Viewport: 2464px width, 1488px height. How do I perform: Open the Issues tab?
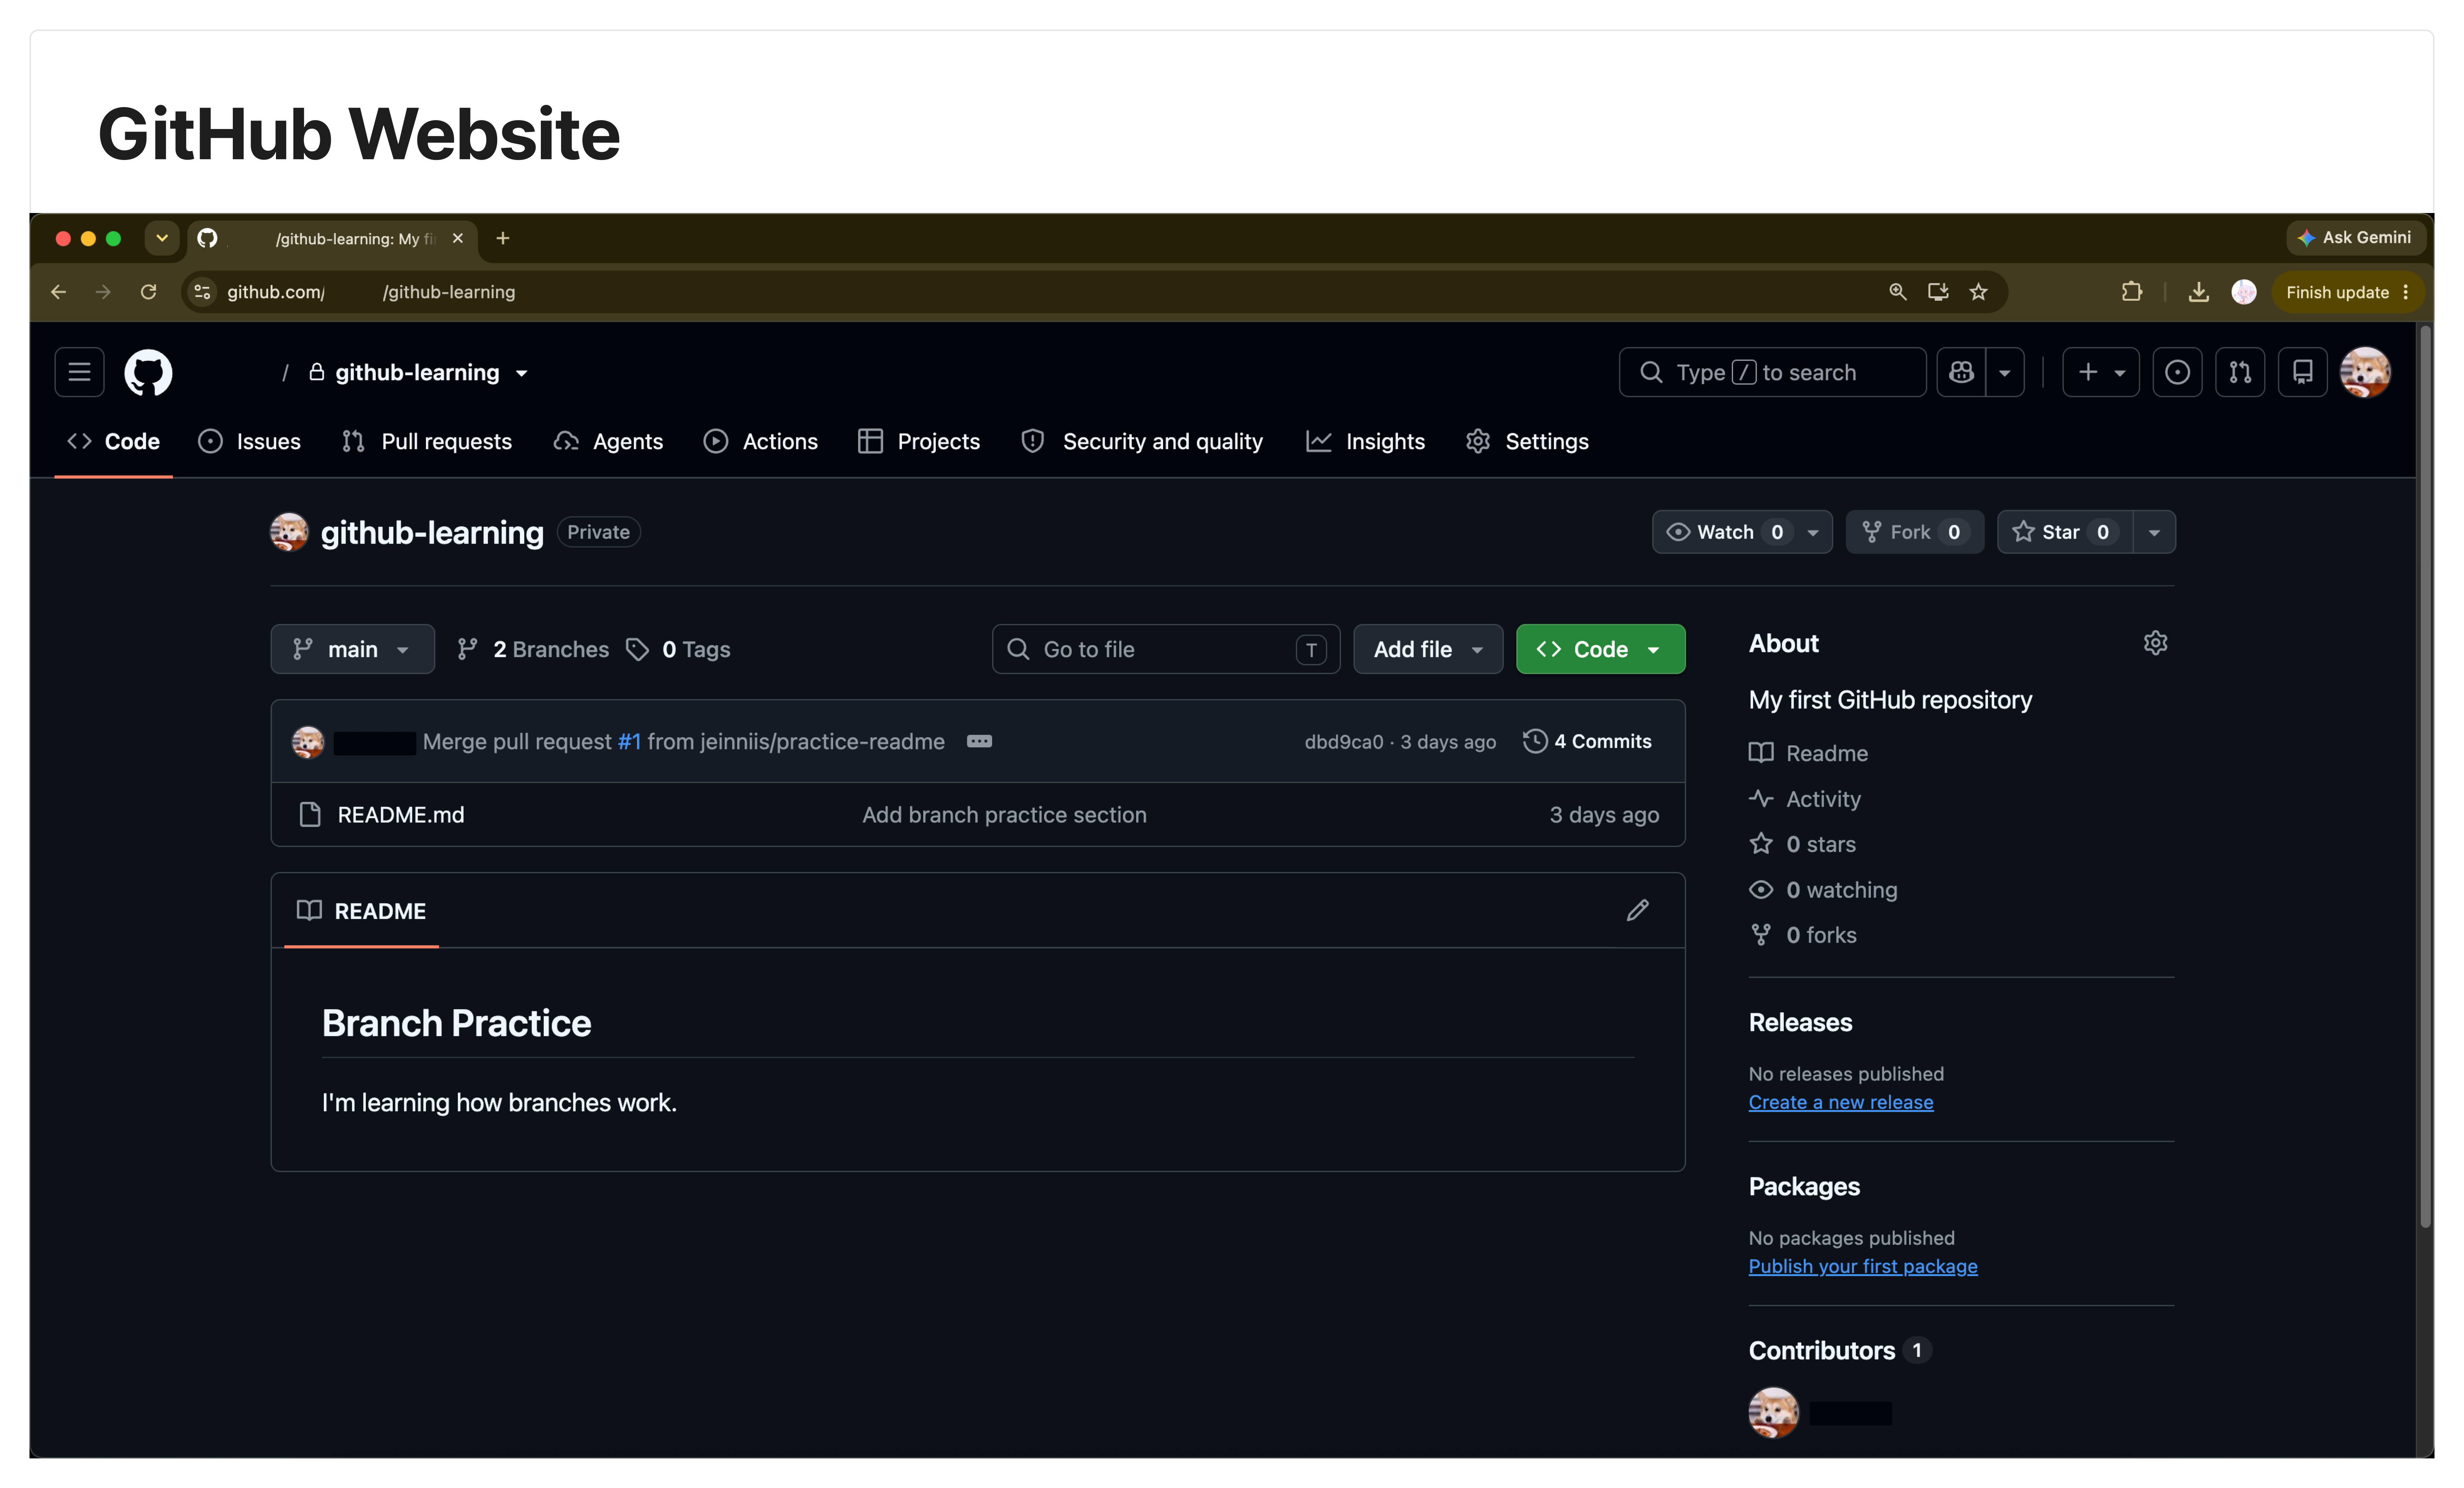[250, 441]
